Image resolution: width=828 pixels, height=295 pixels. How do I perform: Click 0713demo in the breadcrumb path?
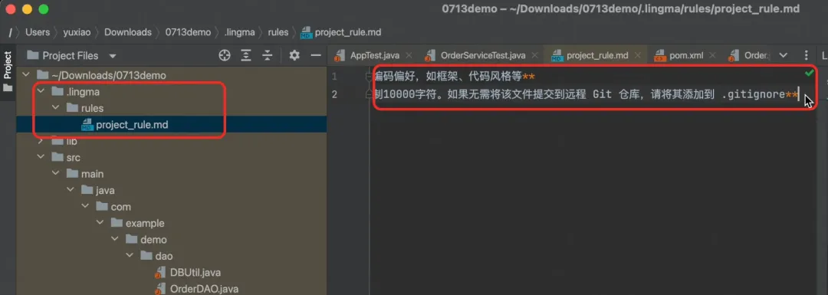coord(188,32)
